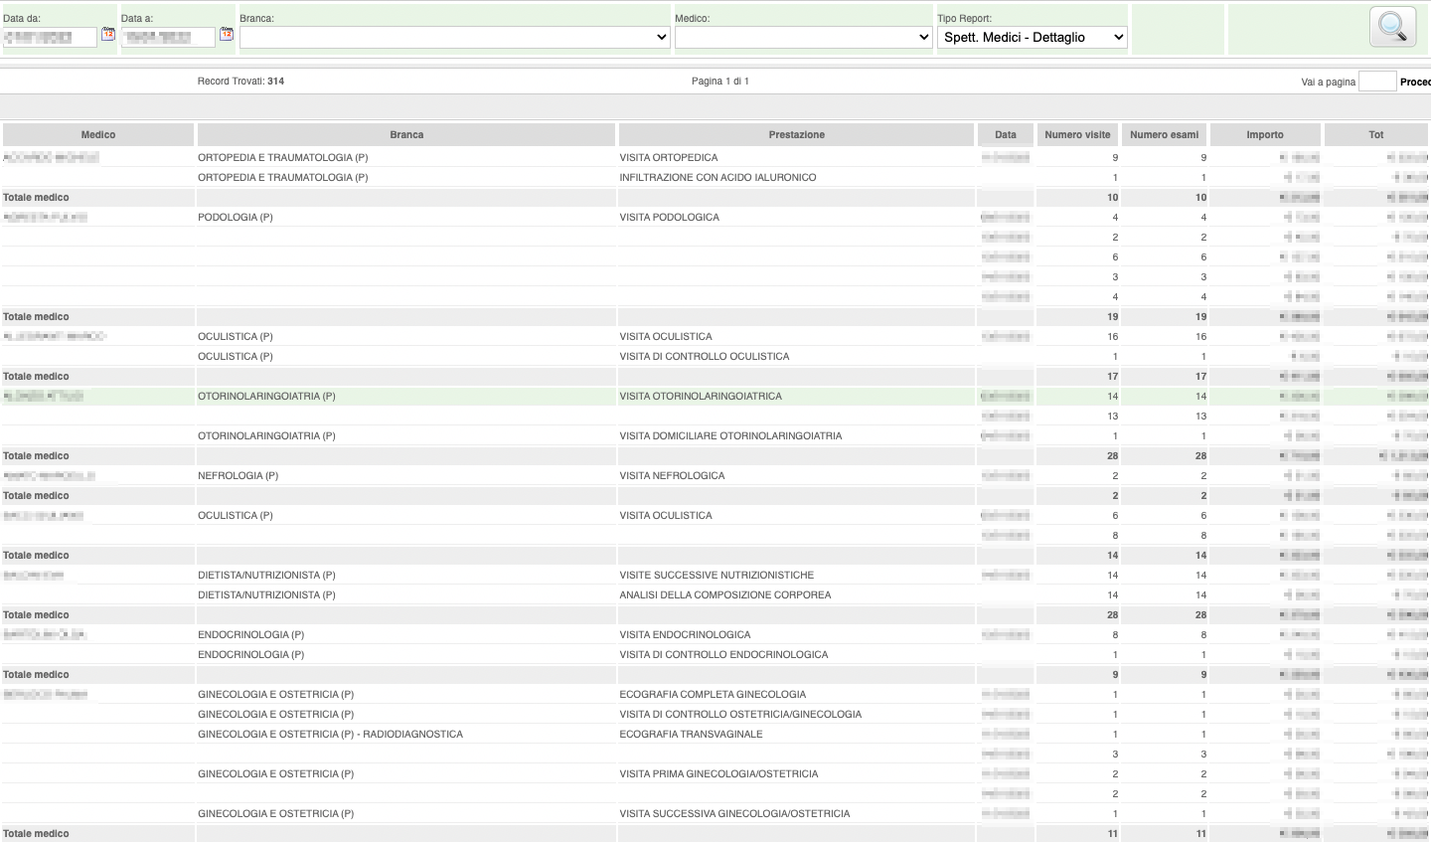Click the 'Data a' date field
The image size is (1431, 842).
point(168,37)
